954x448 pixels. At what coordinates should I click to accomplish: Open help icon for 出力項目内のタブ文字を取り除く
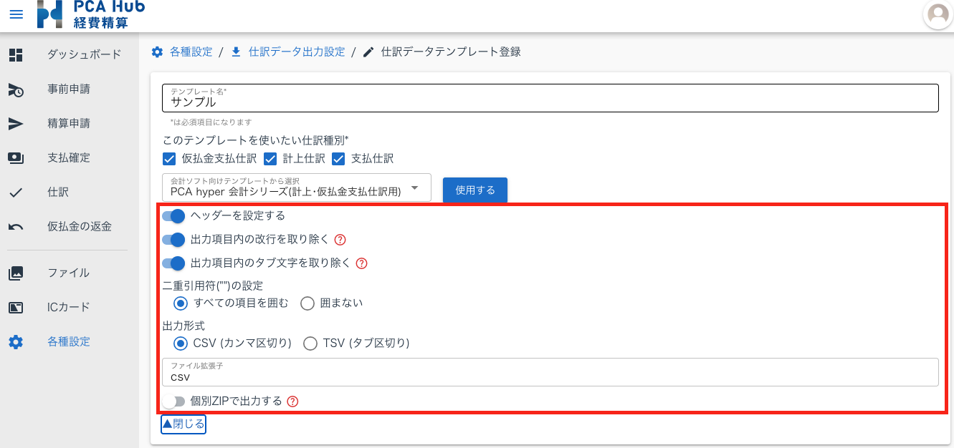tap(362, 263)
